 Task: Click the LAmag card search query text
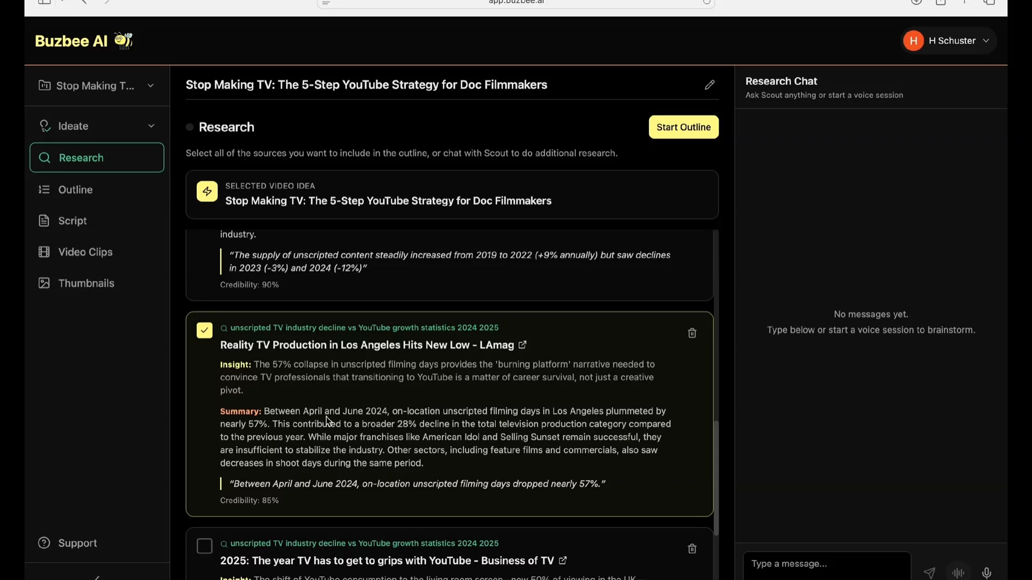364,328
